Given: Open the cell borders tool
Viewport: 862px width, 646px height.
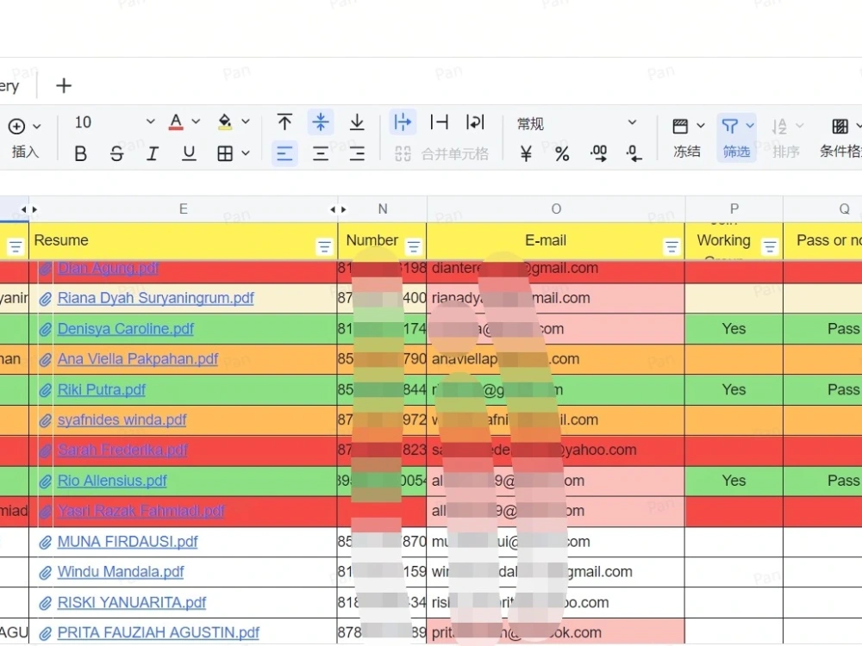Looking at the screenshot, I should tap(225, 154).
